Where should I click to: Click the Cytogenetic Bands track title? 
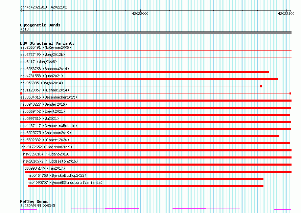(40, 25)
